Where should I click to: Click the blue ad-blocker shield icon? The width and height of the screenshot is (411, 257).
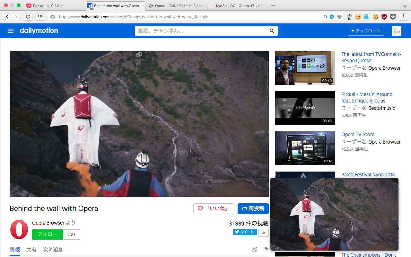(332, 17)
